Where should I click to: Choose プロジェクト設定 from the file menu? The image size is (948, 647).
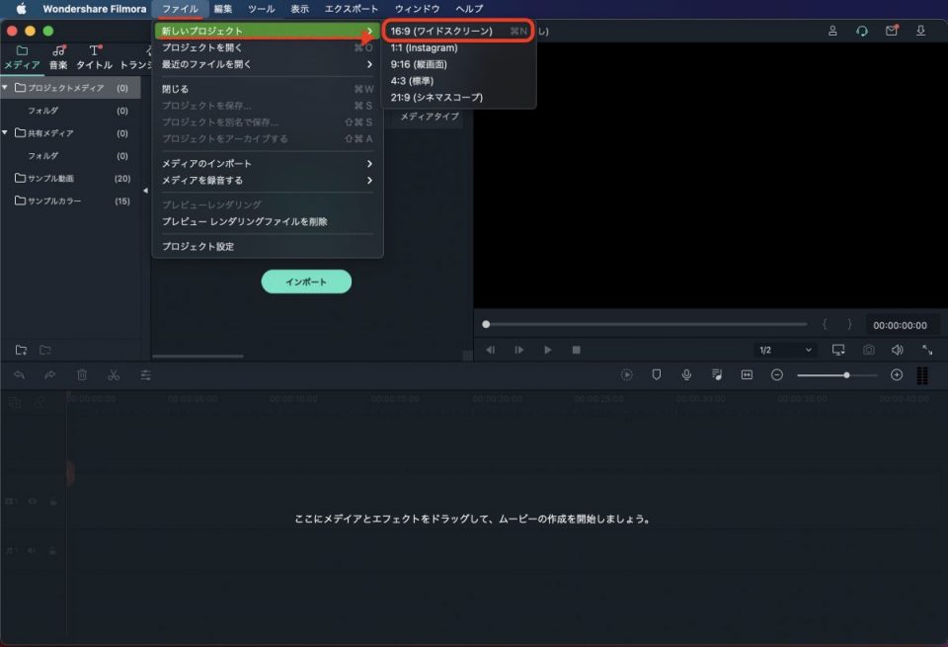click(198, 246)
